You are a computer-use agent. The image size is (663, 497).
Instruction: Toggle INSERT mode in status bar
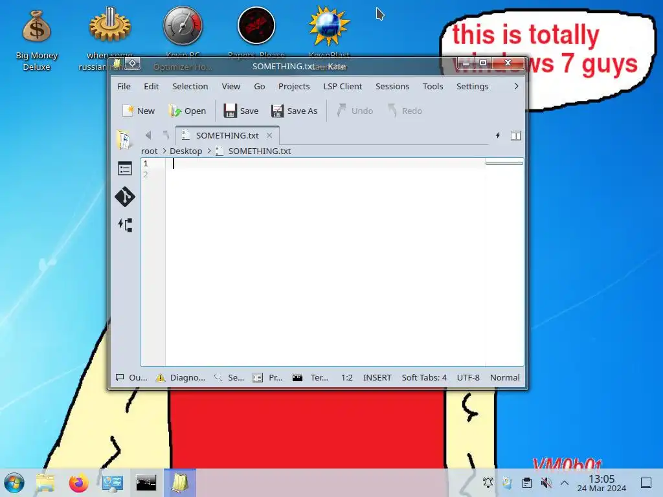(377, 377)
